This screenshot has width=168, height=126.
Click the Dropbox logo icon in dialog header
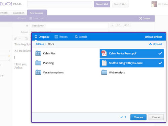[x=36, y=37]
